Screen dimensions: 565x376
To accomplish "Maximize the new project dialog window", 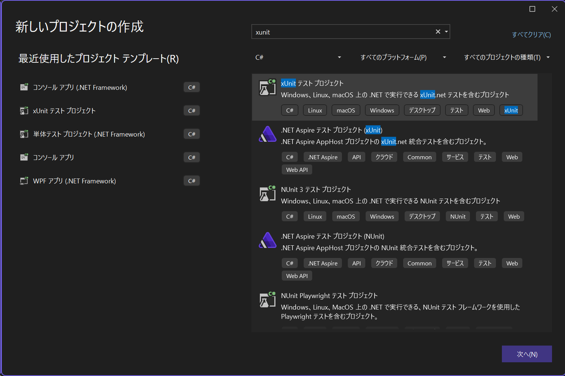I will tap(532, 9).
